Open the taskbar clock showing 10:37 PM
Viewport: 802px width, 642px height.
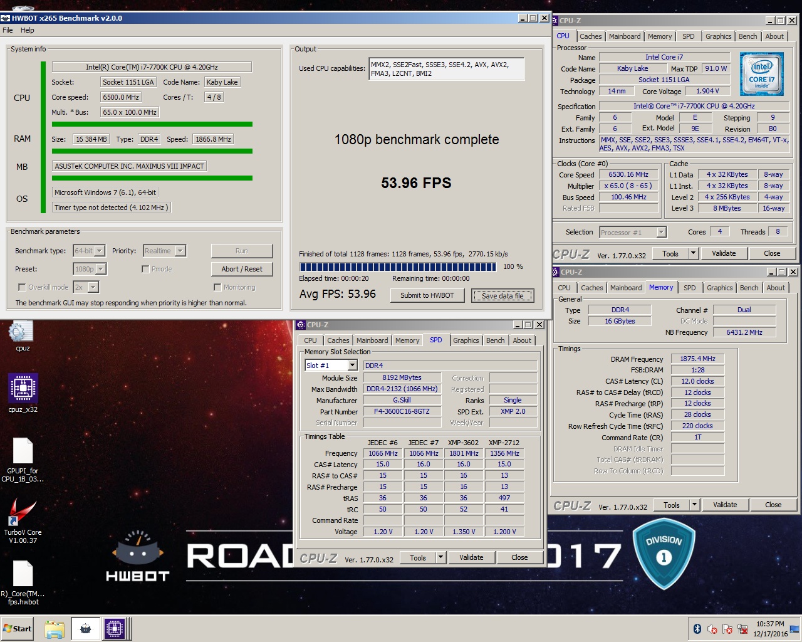(770, 629)
